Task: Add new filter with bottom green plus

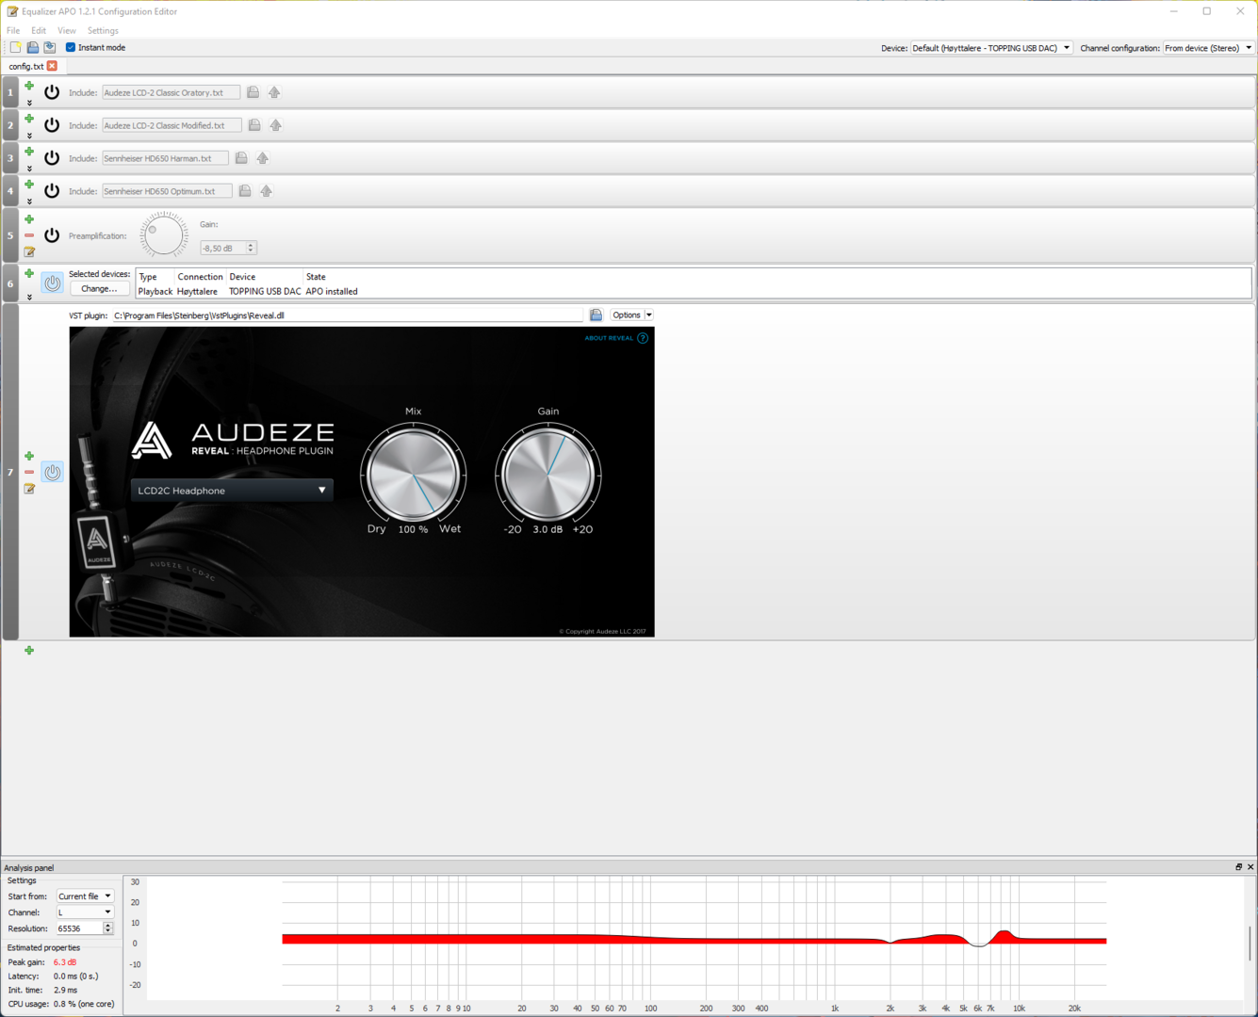Action: pyautogui.click(x=29, y=651)
